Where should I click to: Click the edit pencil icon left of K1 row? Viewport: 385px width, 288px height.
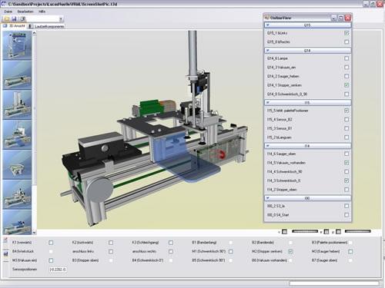5,240
